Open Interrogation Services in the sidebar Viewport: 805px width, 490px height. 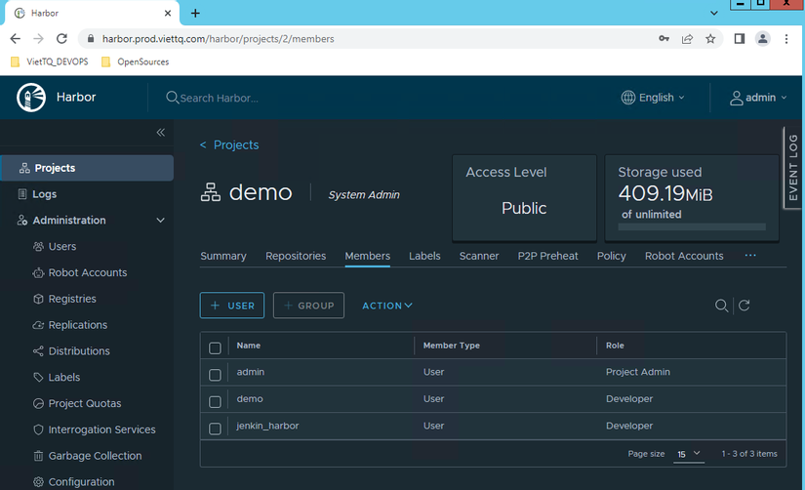(101, 429)
